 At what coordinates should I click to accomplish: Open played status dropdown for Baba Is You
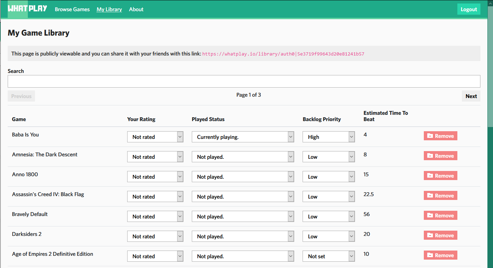tap(243, 137)
